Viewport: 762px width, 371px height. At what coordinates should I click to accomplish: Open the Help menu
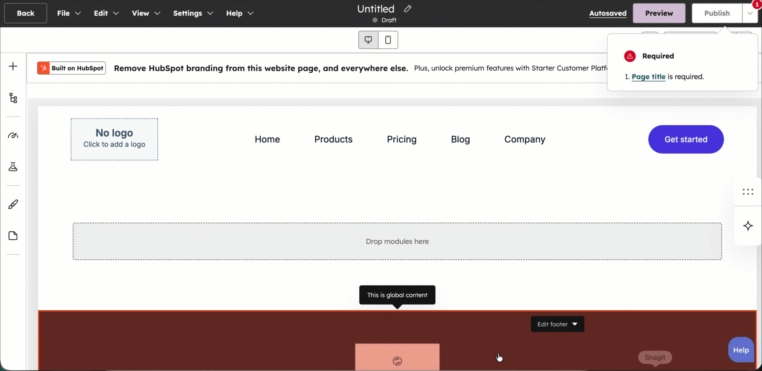(240, 13)
